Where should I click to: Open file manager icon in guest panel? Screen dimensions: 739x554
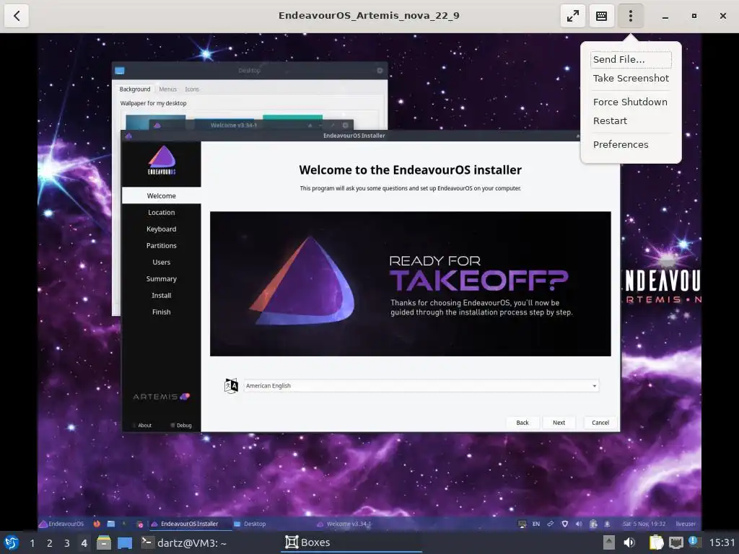pyautogui.click(x=110, y=524)
